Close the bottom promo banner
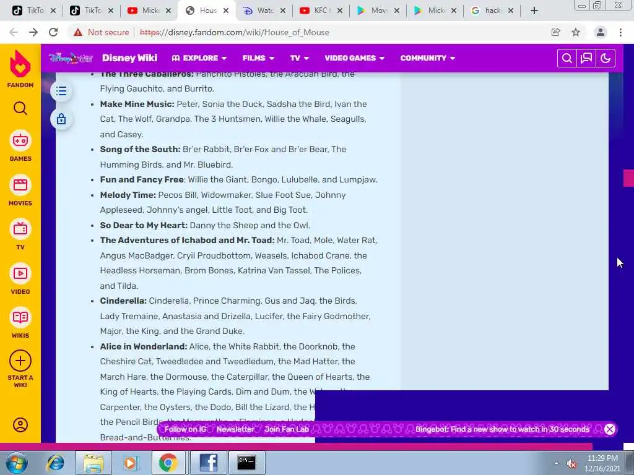This screenshot has height=475, width=634. (x=610, y=429)
